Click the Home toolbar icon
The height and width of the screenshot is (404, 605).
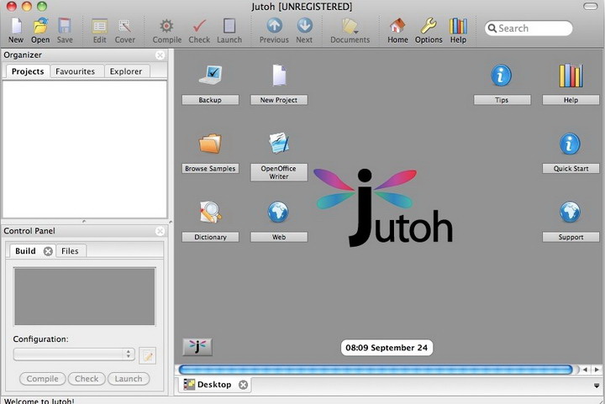coord(397,26)
